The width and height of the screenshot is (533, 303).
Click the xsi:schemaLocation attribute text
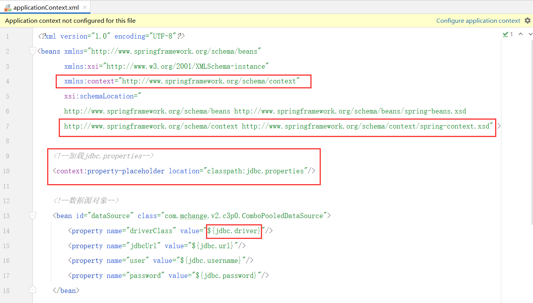[99, 96]
